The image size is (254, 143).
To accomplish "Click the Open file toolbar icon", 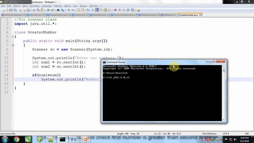I will point(7,10).
